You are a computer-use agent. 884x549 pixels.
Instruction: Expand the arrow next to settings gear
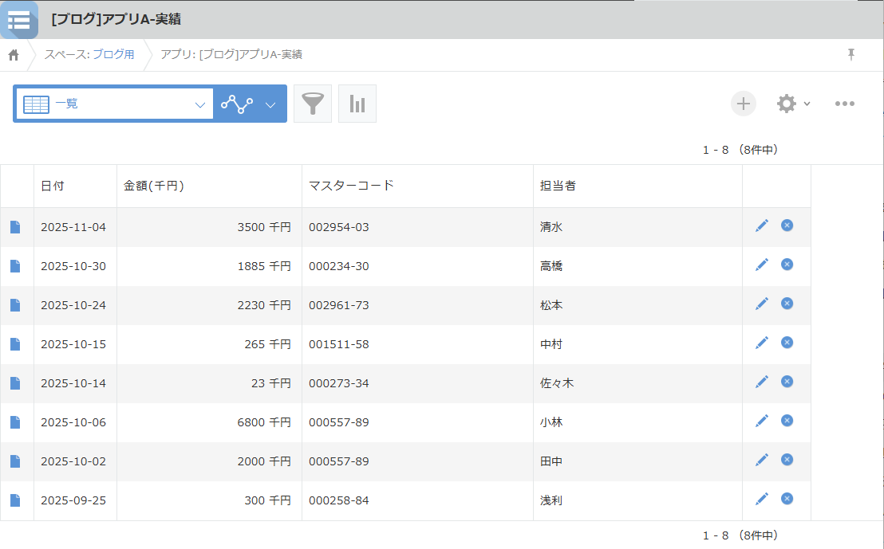[807, 104]
